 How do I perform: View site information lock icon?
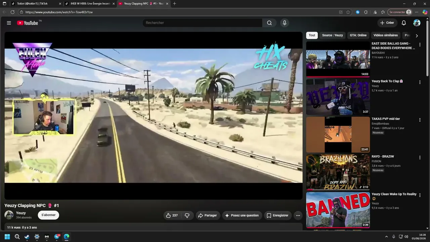coord(21,12)
